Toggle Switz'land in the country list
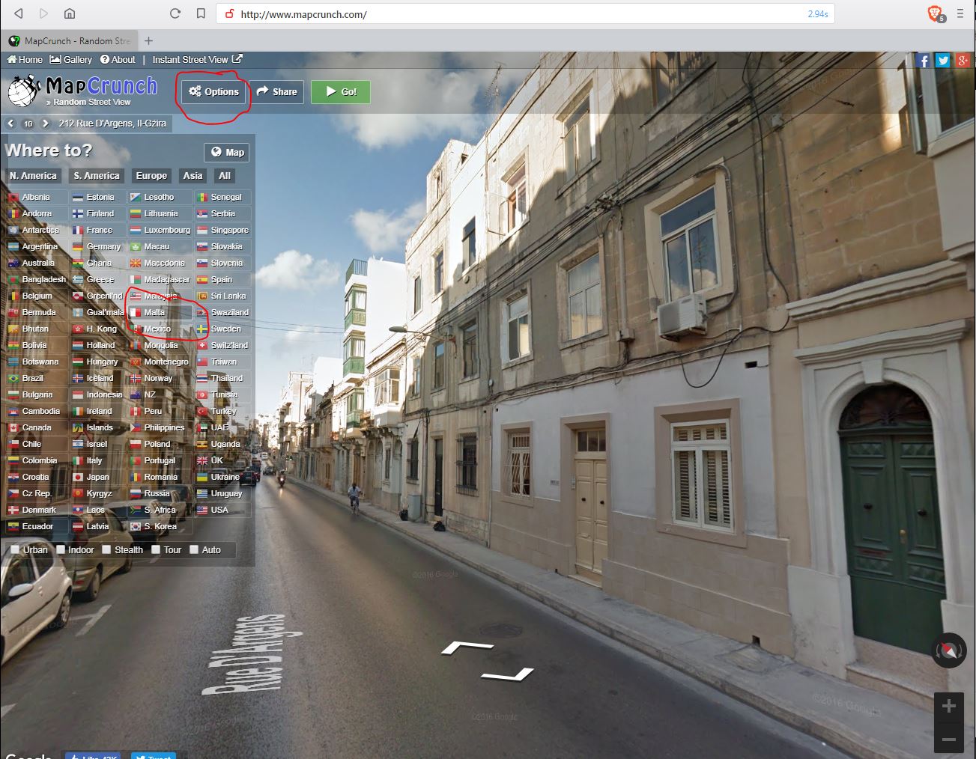 click(223, 345)
